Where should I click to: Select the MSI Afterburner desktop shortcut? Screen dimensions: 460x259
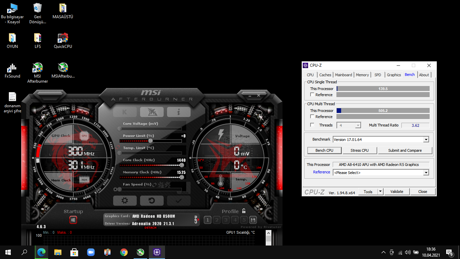37,73
